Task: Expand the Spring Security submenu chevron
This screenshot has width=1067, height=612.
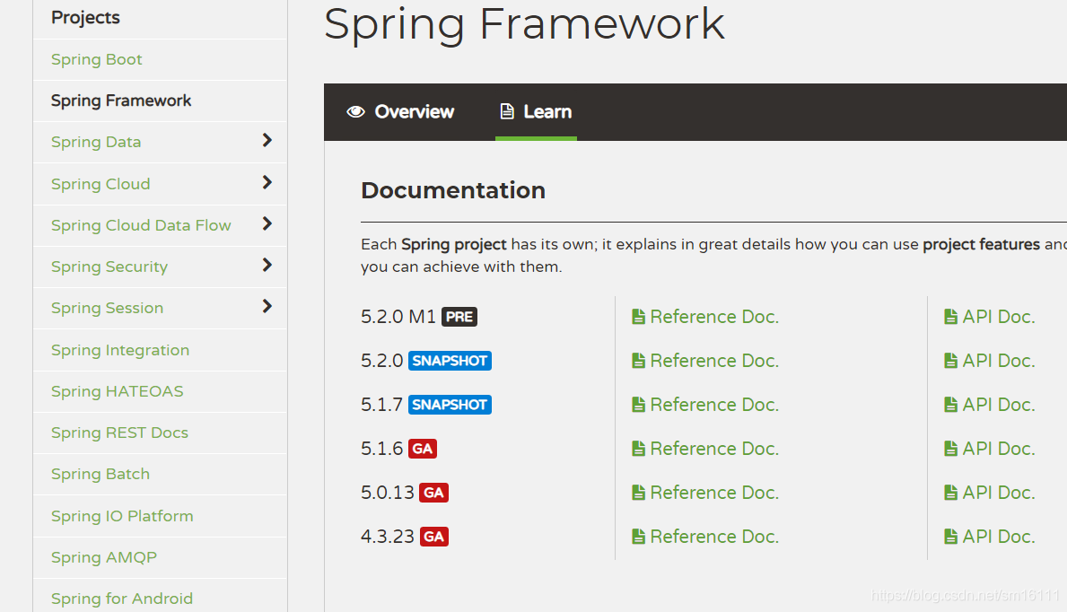Action: (267, 265)
